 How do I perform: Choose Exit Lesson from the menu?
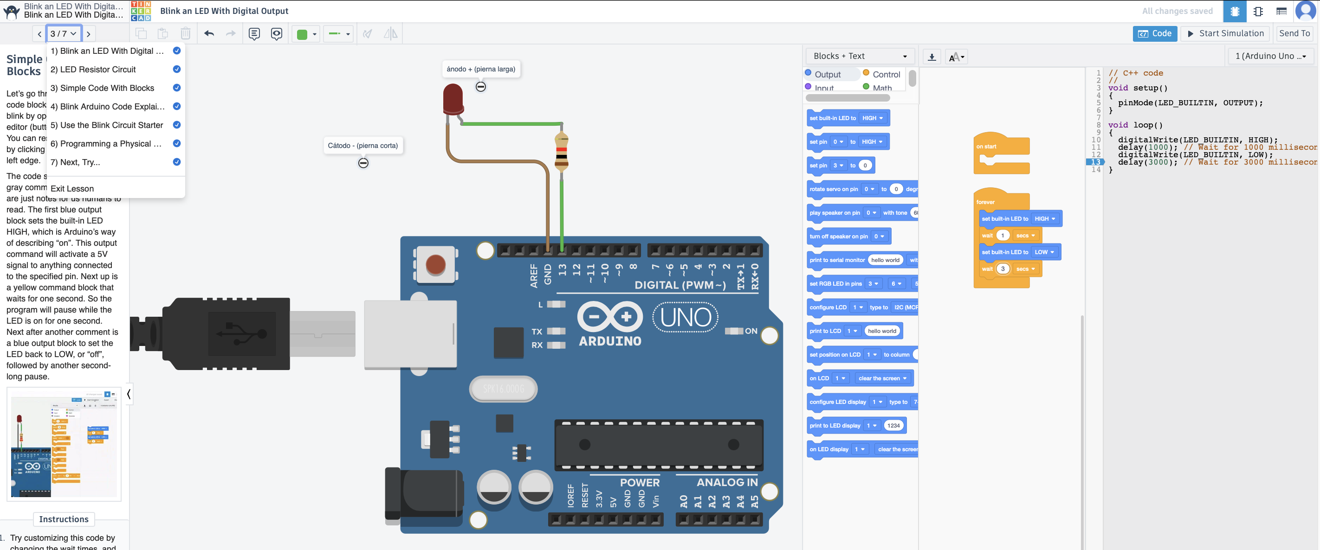click(72, 188)
